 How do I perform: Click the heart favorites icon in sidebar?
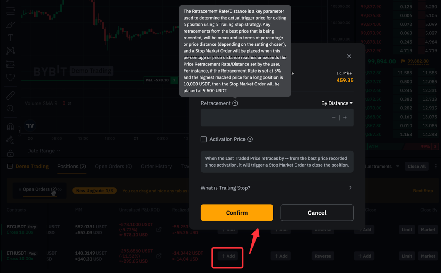click(10, 77)
